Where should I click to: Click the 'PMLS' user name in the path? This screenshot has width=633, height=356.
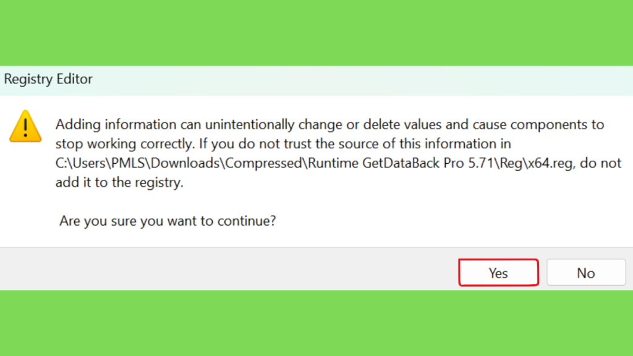pos(127,163)
